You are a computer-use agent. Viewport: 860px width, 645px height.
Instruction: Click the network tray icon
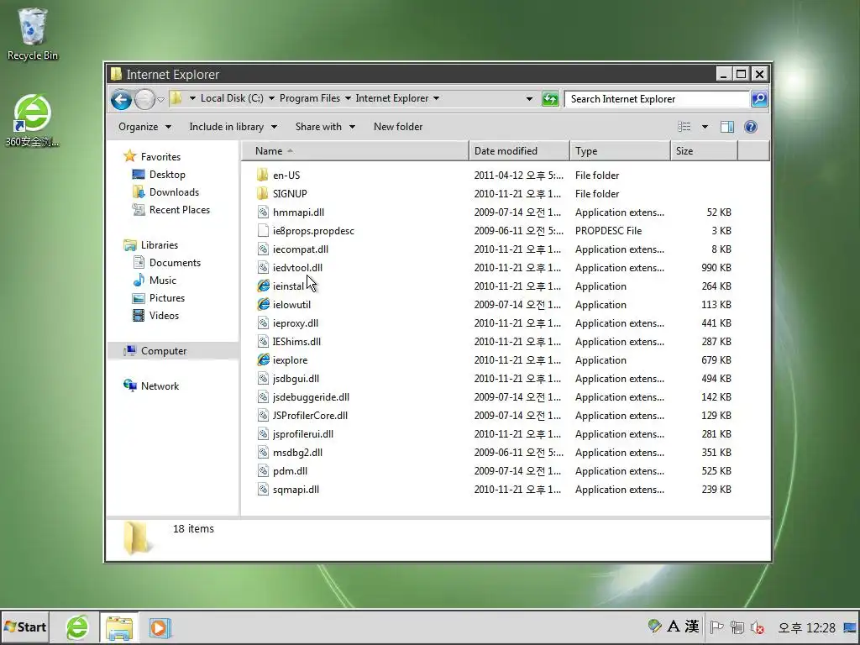click(737, 627)
